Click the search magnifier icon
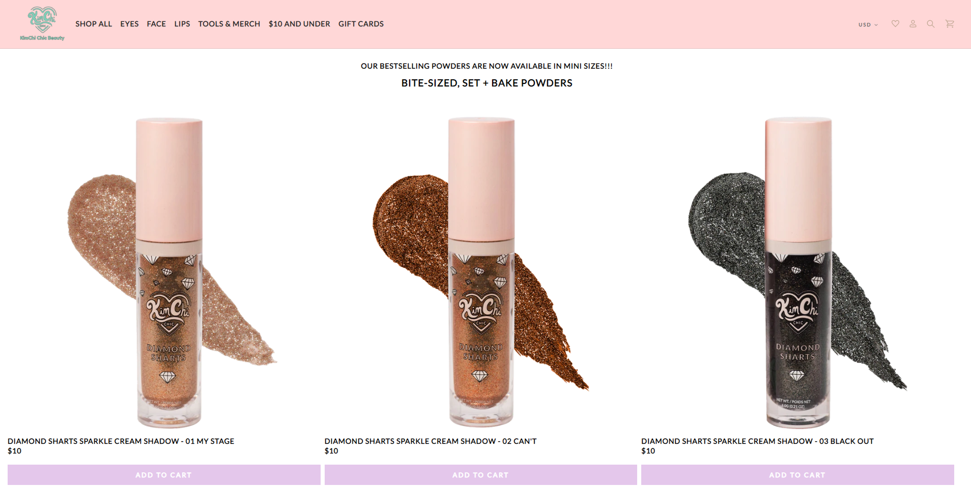The width and height of the screenshot is (971, 487). (931, 23)
